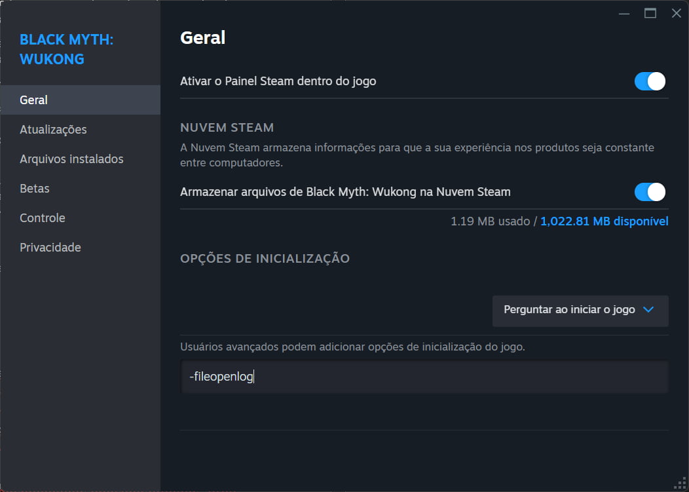Click the 'OPÇÕES DE INICIALIZAÇÃO' heading
Image resolution: width=689 pixels, height=492 pixels.
(265, 259)
